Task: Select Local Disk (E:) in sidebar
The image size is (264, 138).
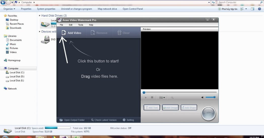Action: tap(17, 81)
